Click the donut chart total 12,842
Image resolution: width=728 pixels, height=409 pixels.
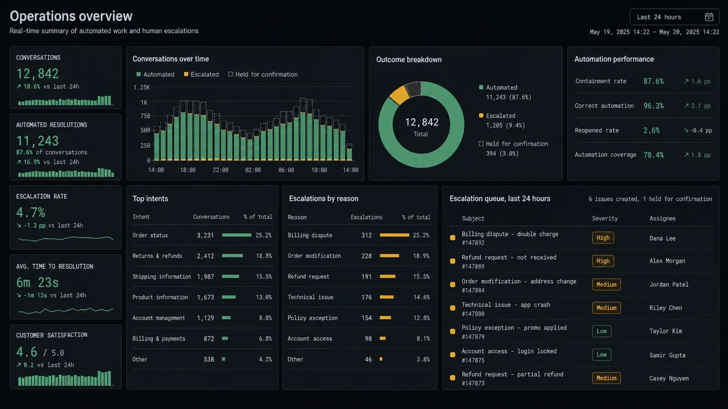click(422, 123)
